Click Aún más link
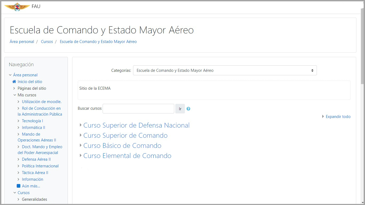The image size is (365, 205). pos(31,186)
